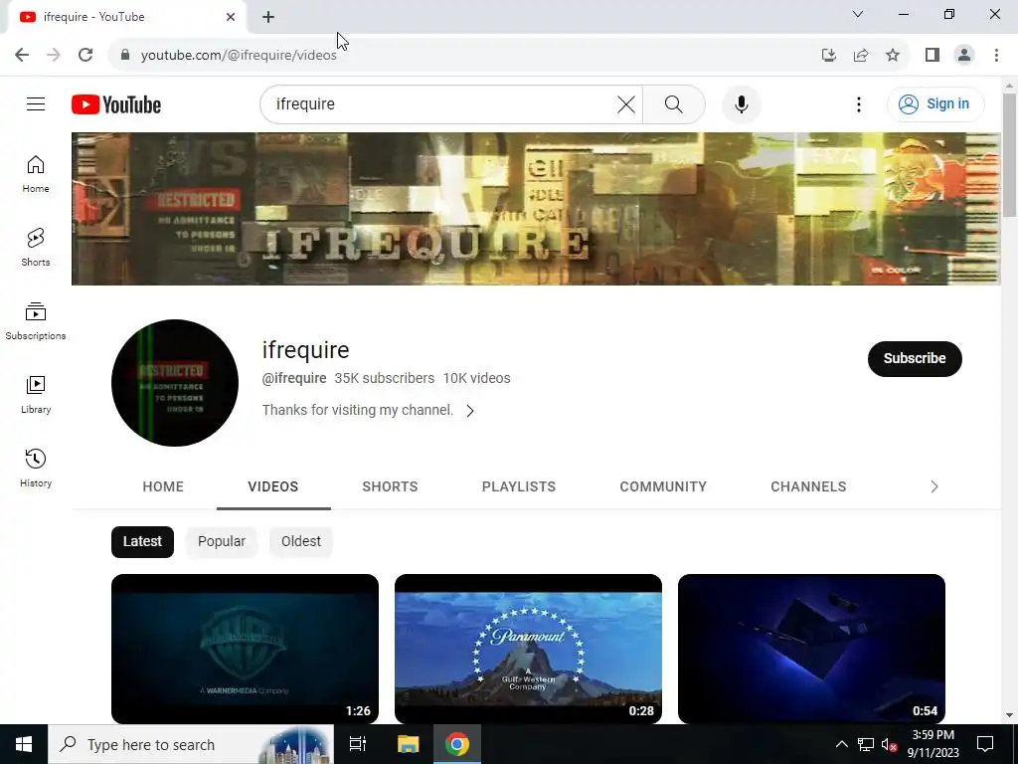The image size is (1018, 764).
Task: Open File Explorer from the taskbar
Action: pos(409,744)
